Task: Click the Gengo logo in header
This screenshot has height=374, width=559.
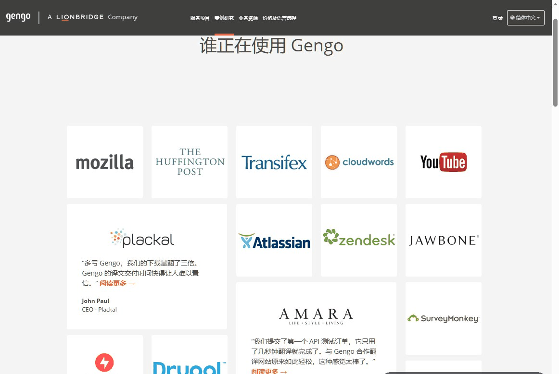Action: click(x=18, y=17)
